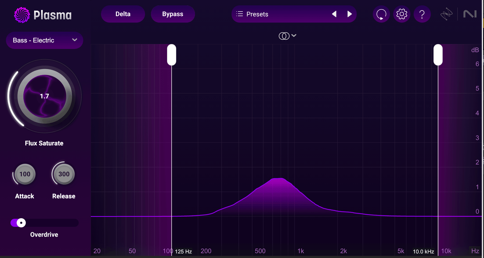Click the Release label
The image size is (484, 258).
click(x=64, y=196)
